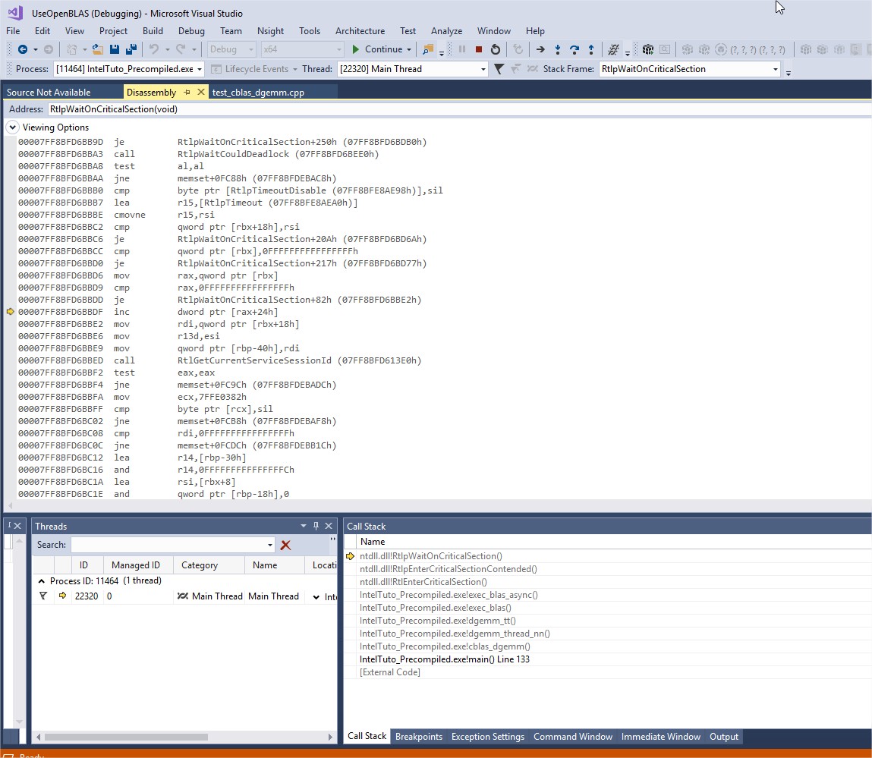Click the Open File folder icon
This screenshot has width=872, height=758.
point(97,49)
